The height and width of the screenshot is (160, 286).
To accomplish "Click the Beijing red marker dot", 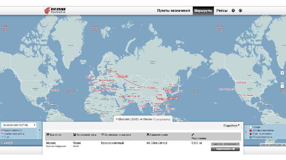I will coord(164,89).
